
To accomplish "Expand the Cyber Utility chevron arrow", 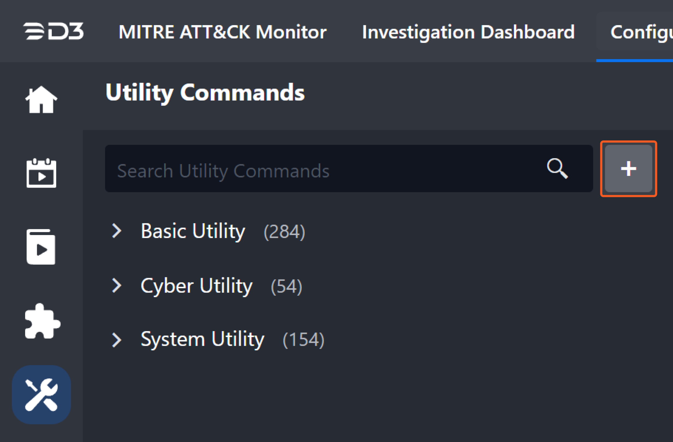I will point(116,285).
